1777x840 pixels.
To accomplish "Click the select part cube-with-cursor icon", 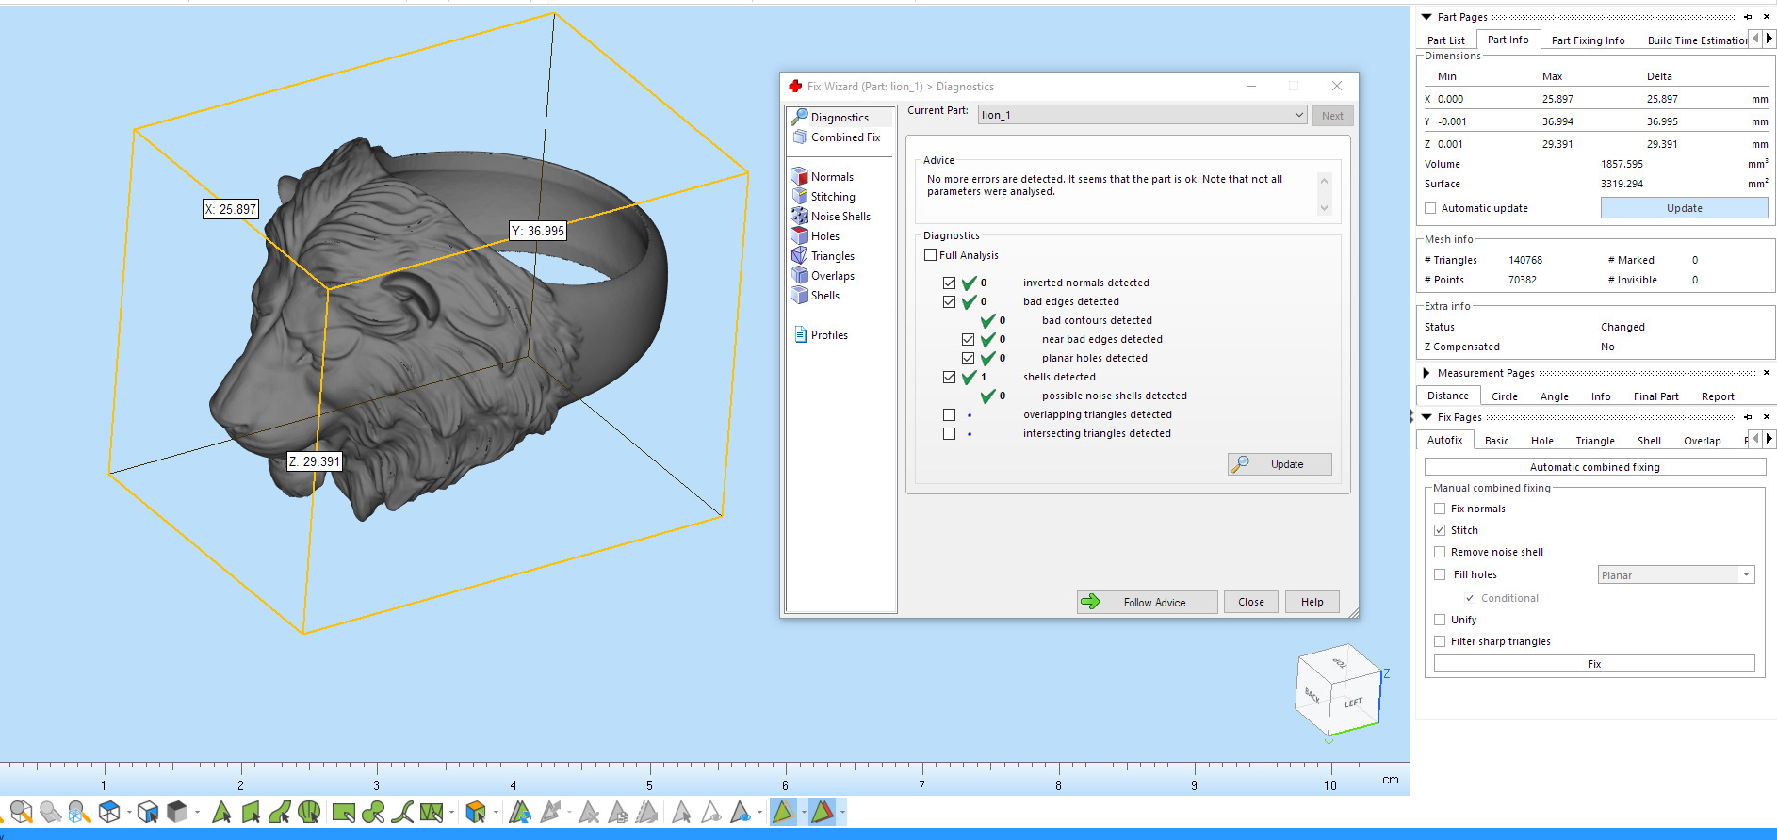I will click(x=148, y=812).
